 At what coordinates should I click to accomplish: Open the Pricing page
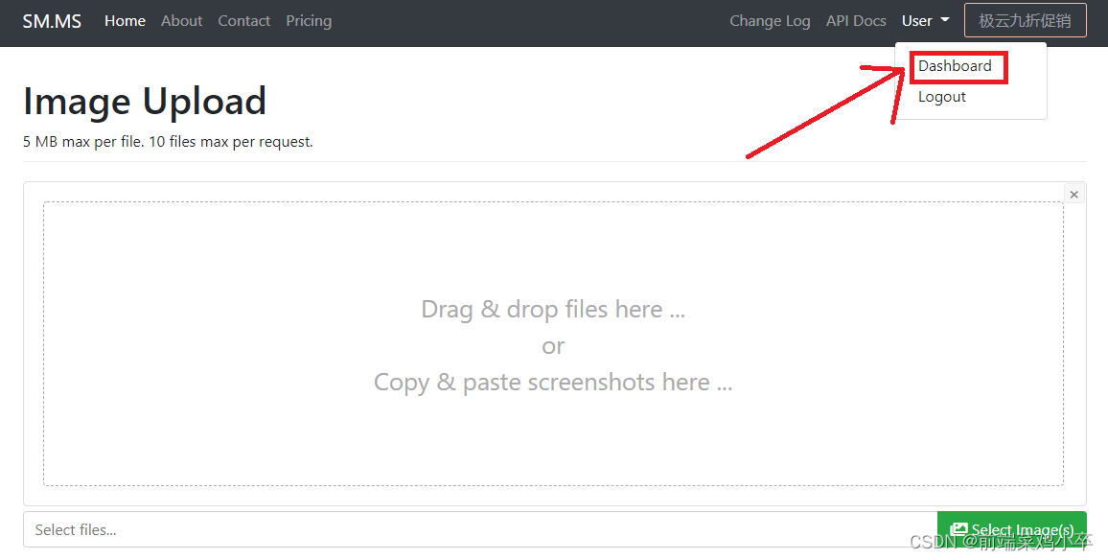click(x=309, y=21)
